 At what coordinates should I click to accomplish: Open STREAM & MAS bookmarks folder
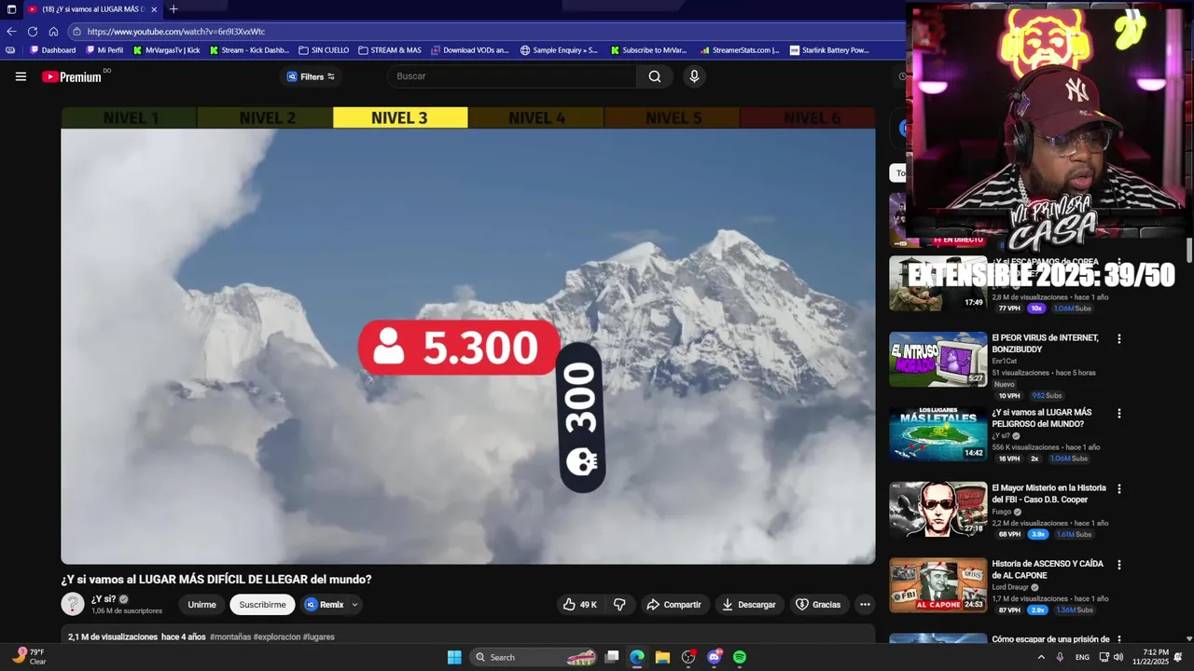(390, 50)
